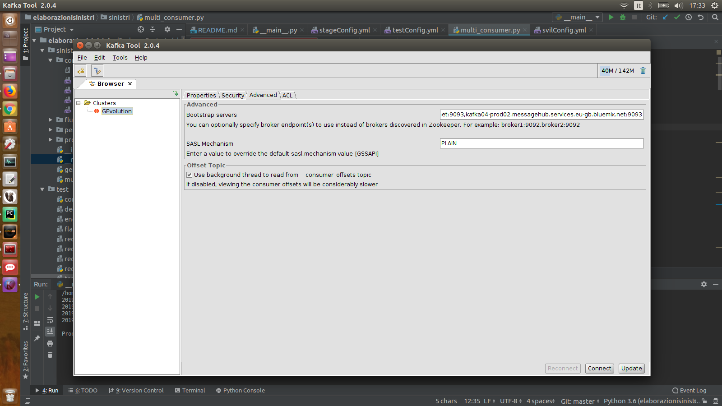Switch to the ACL tab
722x406 pixels.
point(287,95)
